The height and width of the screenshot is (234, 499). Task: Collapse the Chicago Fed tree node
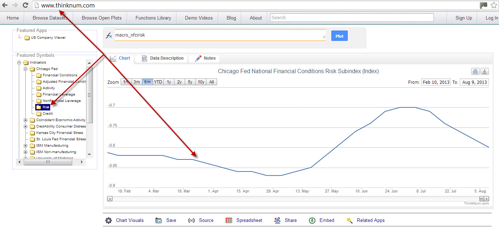point(26,69)
